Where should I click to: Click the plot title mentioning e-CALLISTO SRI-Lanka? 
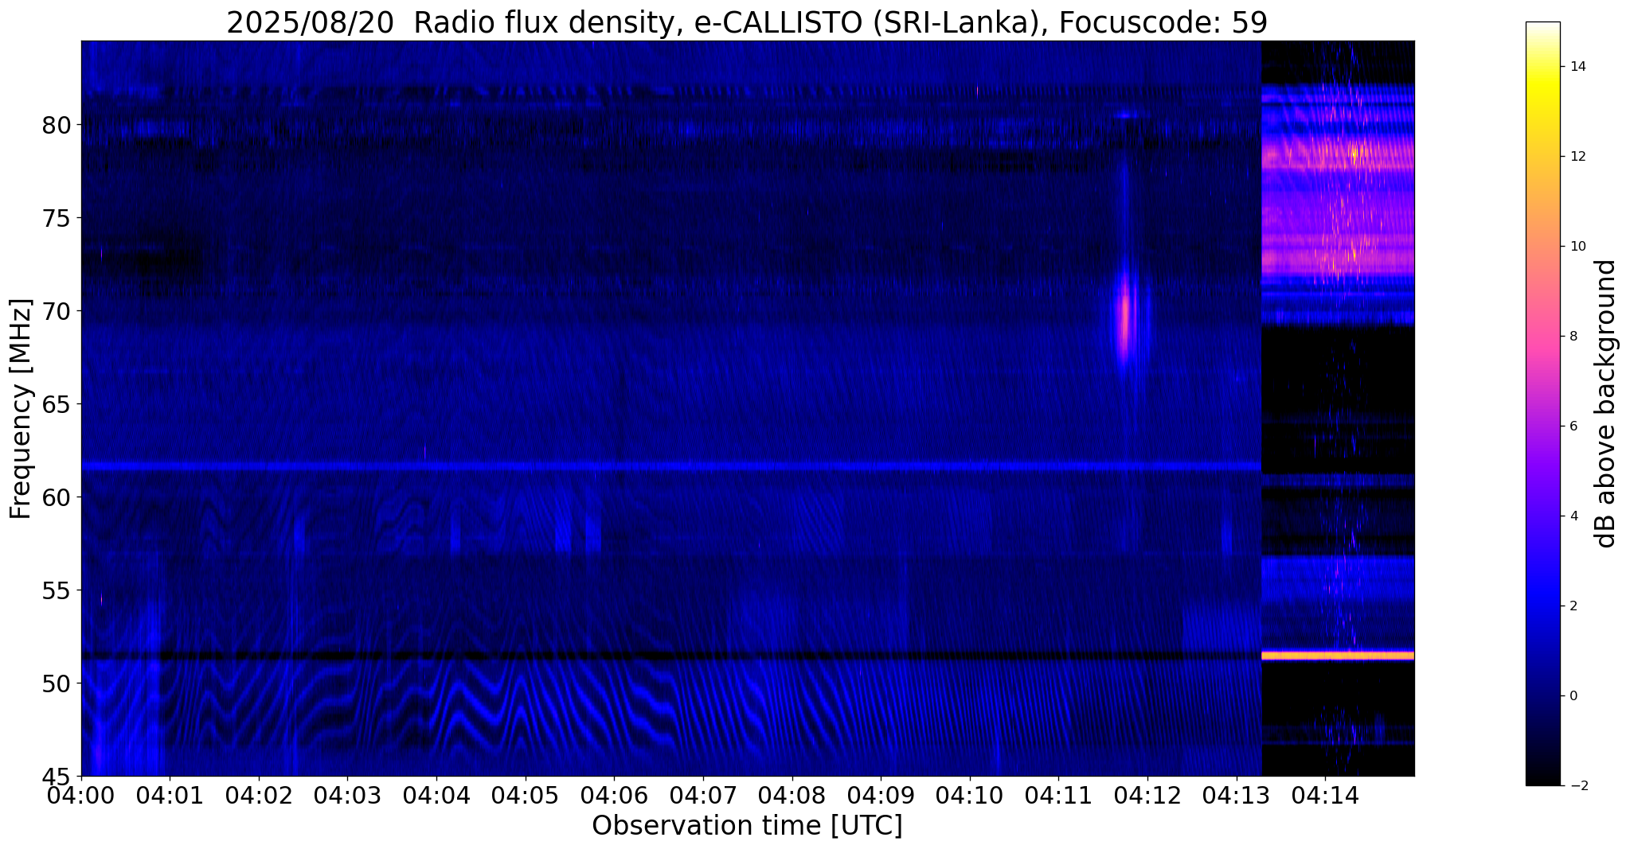coord(747,22)
